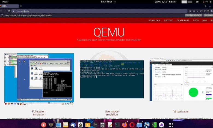Viewport: 213px width, 128px height.
Task: Open the DOCS menu item
Action: 196,20
